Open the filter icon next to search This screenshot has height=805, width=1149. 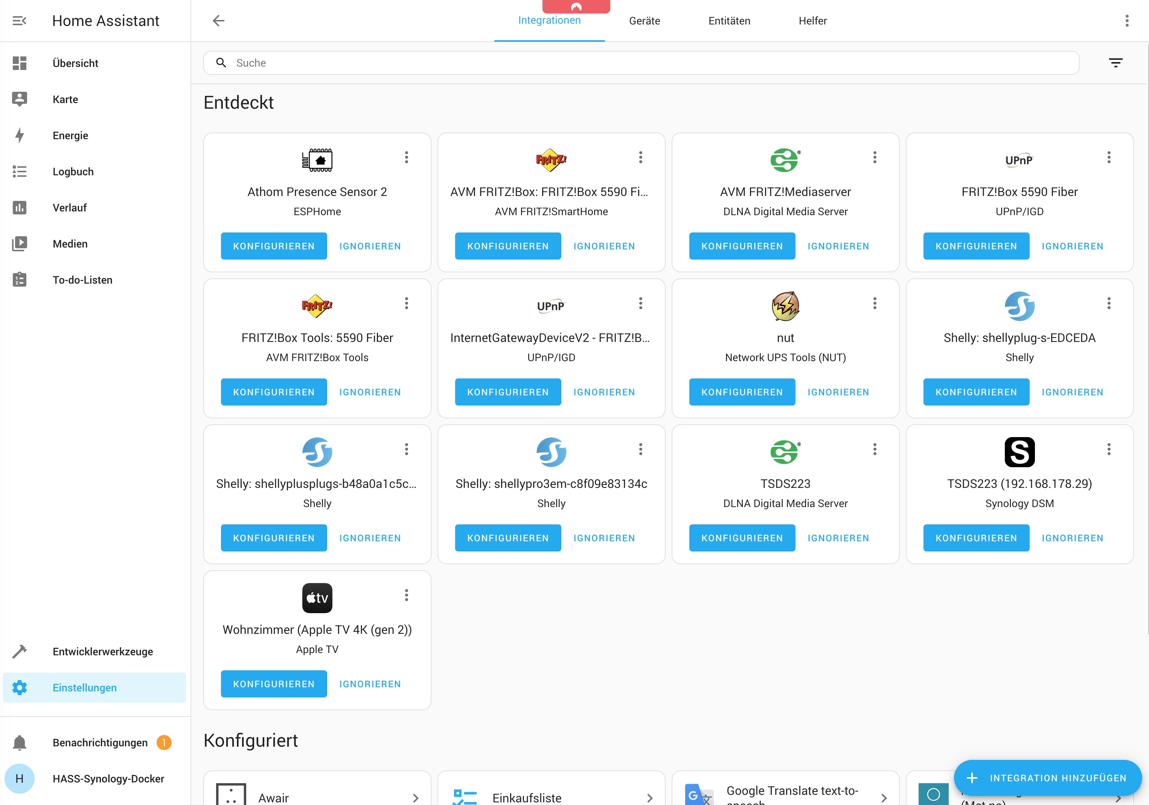(x=1115, y=63)
